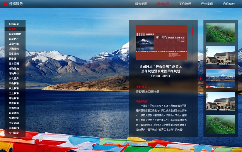Click the red 榜样服务 logo icon
242x152 pixels.
(6, 4)
